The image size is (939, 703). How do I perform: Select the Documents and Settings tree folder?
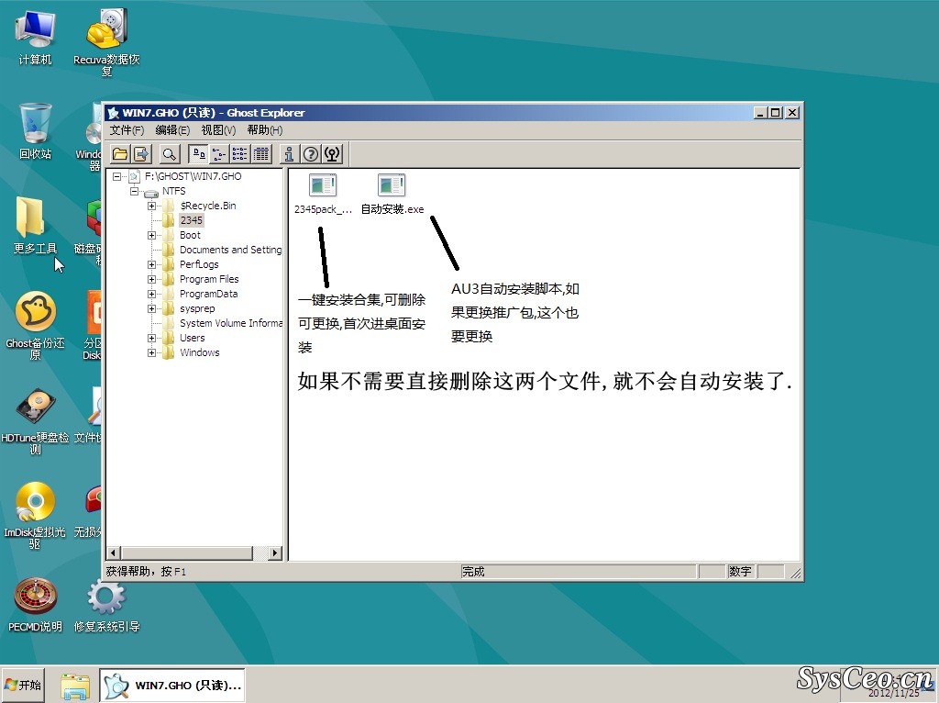click(230, 250)
